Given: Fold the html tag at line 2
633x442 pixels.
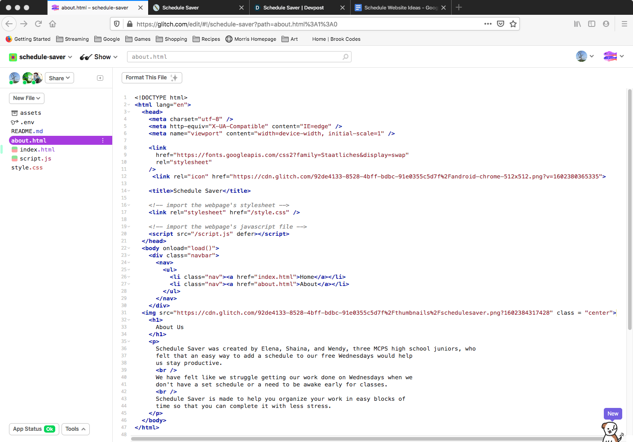Looking at the screenshot, I should point(129,105).
